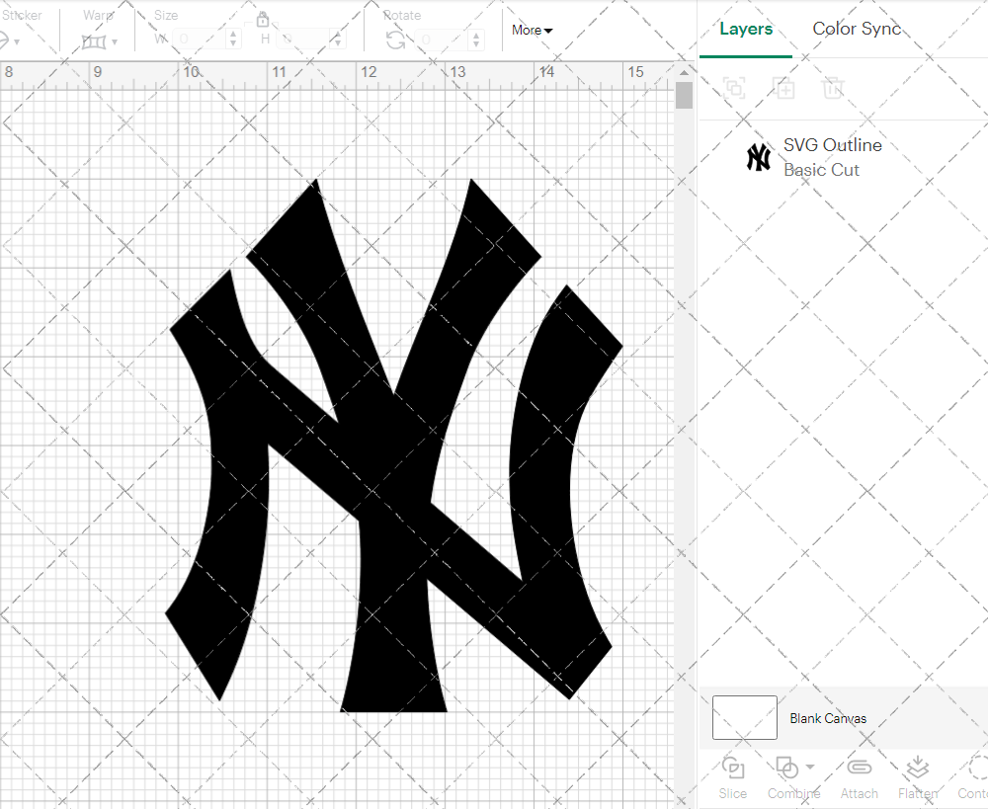Click the Size height input field
The width and height of the screenshot is (988, 809).
coord(303,40)
